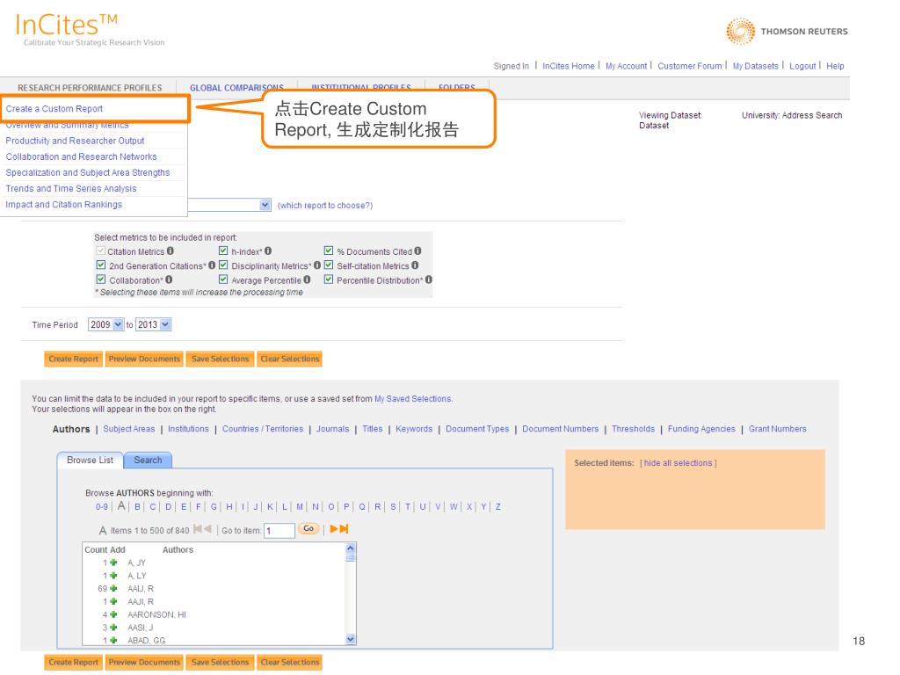Image resolution: width=900 pixels, height=675 pixels.
Task: Toggle the Disciplinarity Metrics checkbox
Action: click(x=223, y=265)
